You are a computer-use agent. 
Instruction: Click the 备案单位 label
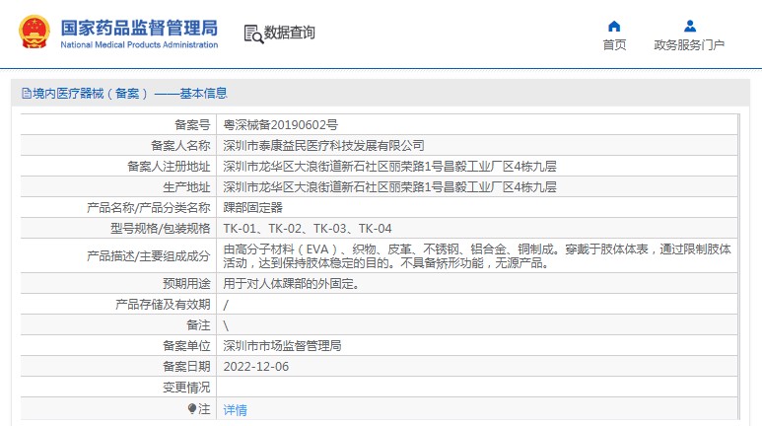coord(186,346)
